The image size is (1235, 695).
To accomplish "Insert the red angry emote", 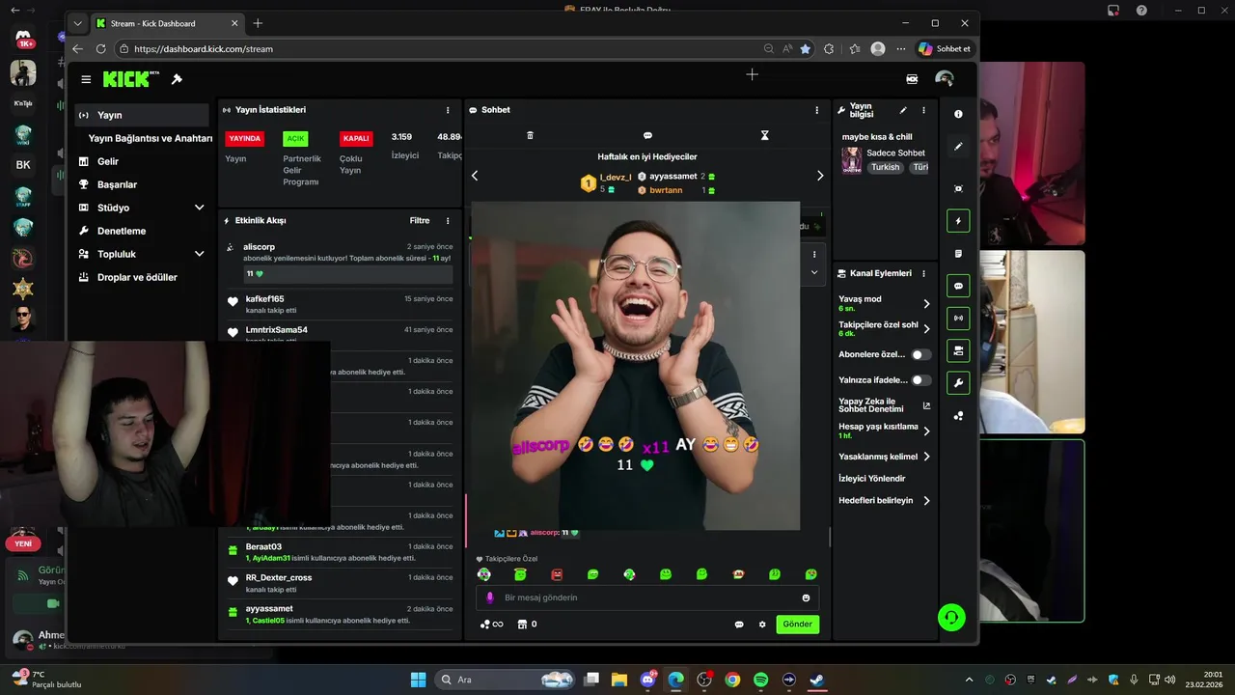I will 557,574.
